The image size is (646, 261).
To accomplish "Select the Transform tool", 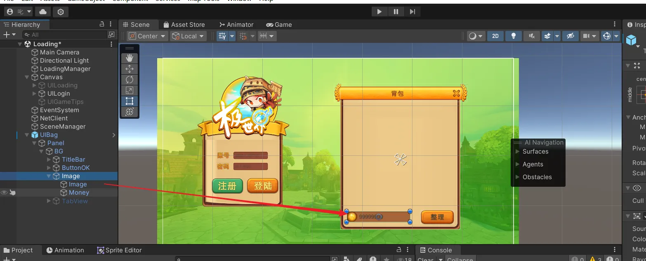I will (x=130, y=112).
